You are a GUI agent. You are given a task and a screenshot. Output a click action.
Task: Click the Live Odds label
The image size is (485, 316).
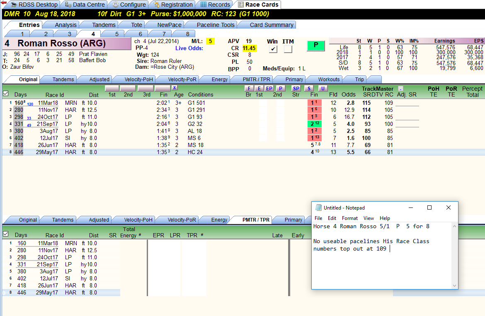pyautogui.click(x=189, y=48)
